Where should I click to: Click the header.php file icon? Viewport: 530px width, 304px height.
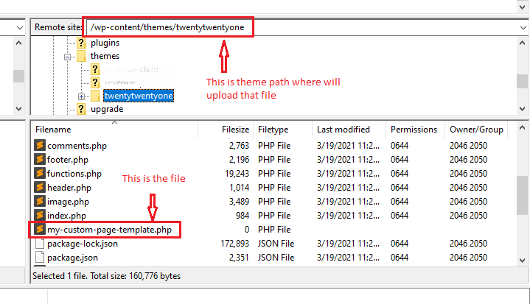(40, 188)
